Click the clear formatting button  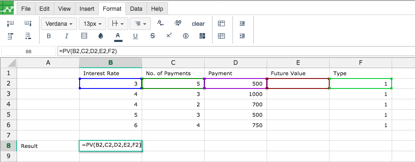point(198,24)
